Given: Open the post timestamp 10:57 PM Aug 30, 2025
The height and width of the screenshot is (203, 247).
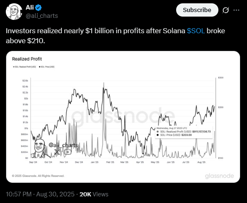Looking at the screenshot, I should (x=40, y=194).
